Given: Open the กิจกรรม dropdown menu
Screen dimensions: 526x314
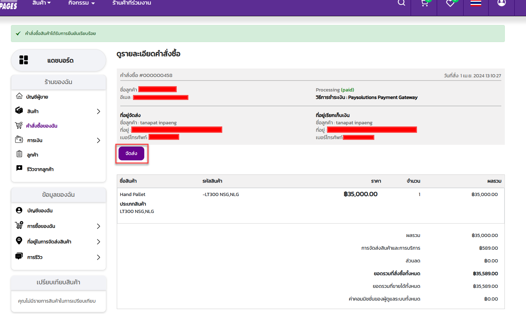Looking at the screenshot, I should click(x=81, y=3).
